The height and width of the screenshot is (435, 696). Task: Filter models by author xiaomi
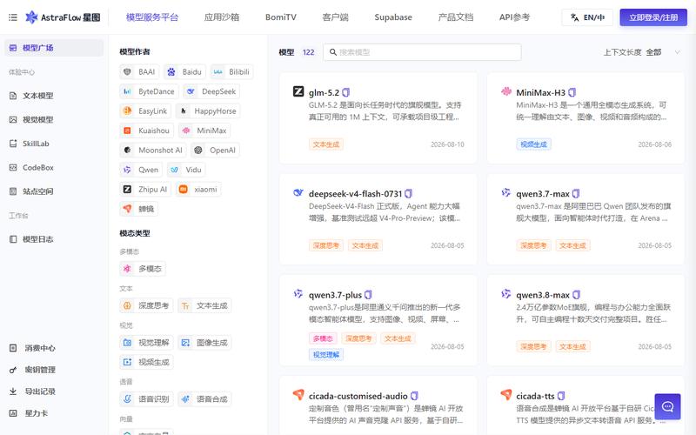[x=198, y=189]
